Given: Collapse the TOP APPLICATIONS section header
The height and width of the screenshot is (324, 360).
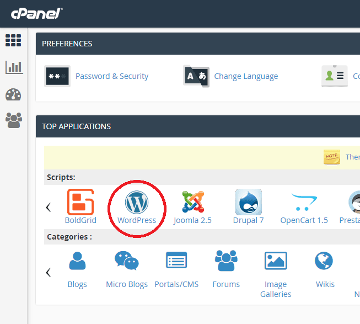Looking at the screenshot, I should click(x=198, y=126).
